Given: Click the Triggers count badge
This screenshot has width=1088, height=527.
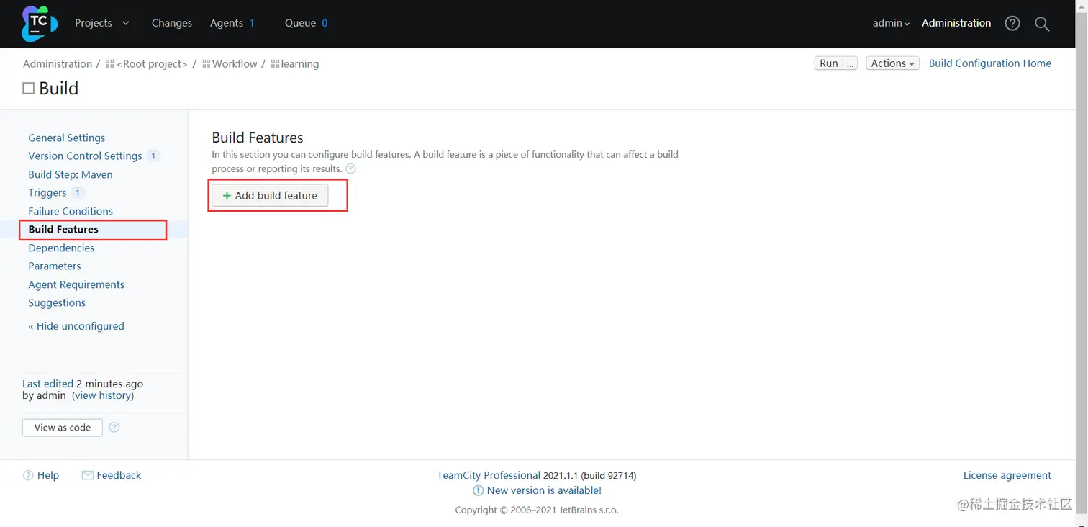Looking at the screenshot, I should click(78, 192).
